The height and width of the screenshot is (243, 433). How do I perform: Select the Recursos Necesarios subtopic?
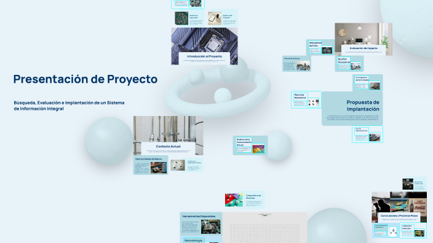(306, 100)
